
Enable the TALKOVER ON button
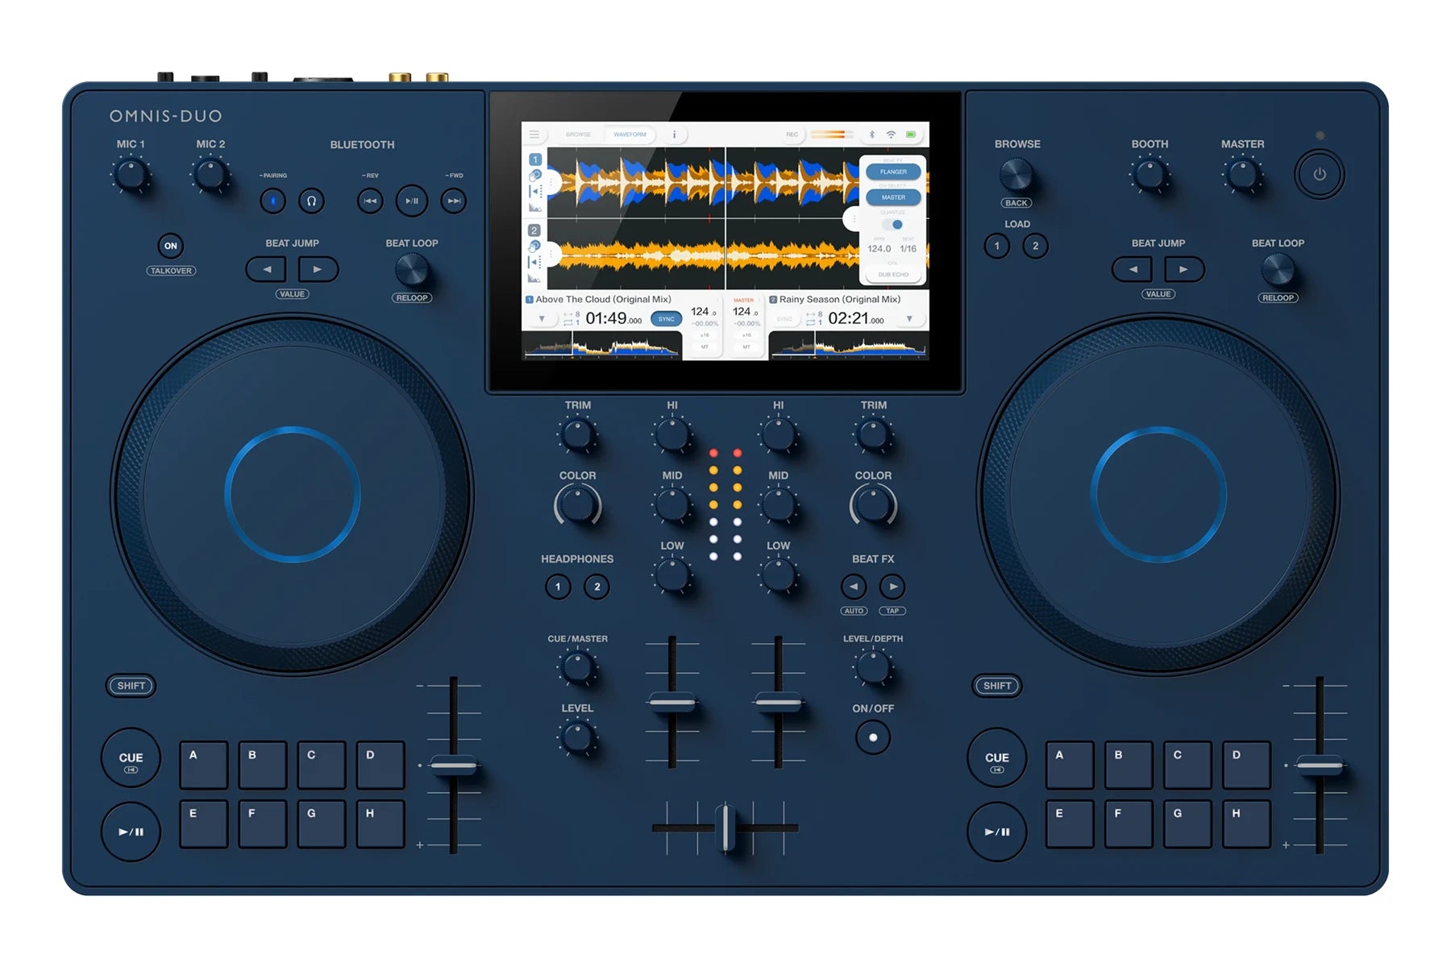coord(170,246)
